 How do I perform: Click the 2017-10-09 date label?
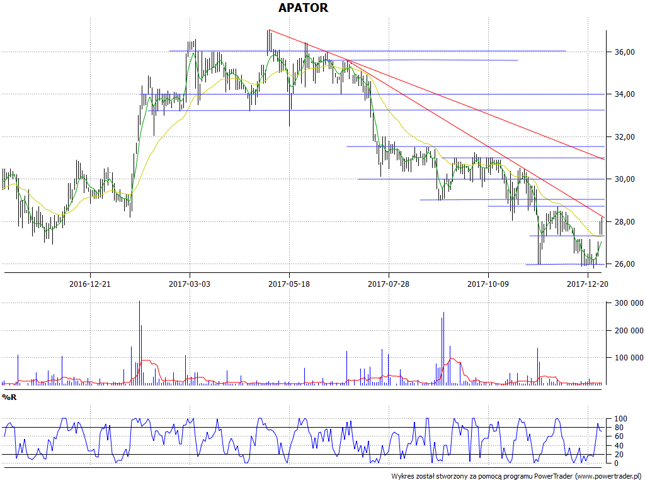pyautogui.click(x=488, y=284)
